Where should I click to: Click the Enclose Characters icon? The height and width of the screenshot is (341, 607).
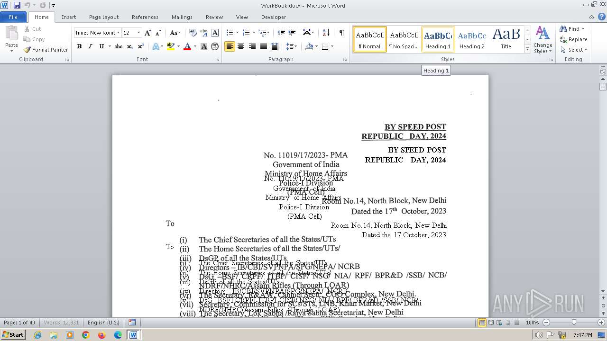pyautogui.click(x=215, y=46)
